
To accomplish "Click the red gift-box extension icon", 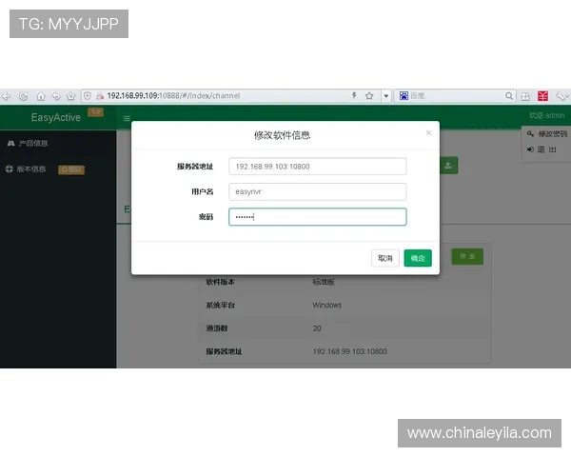I will tap(542, 96).
